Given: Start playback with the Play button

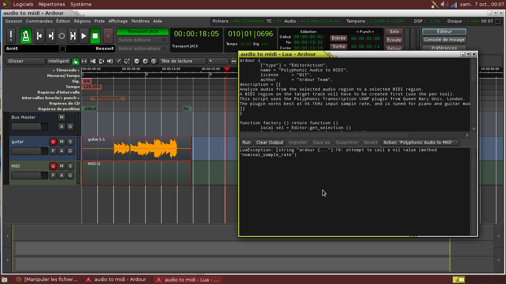Looking at the screenshot, I should pyautogui.click(x=84, y=36).
